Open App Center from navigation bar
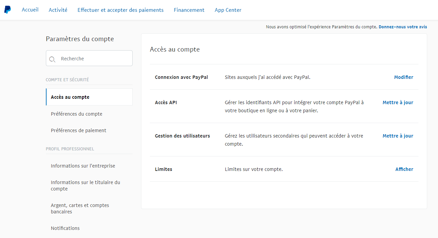Viewport: 438px width, 238px height. point(228,10)
